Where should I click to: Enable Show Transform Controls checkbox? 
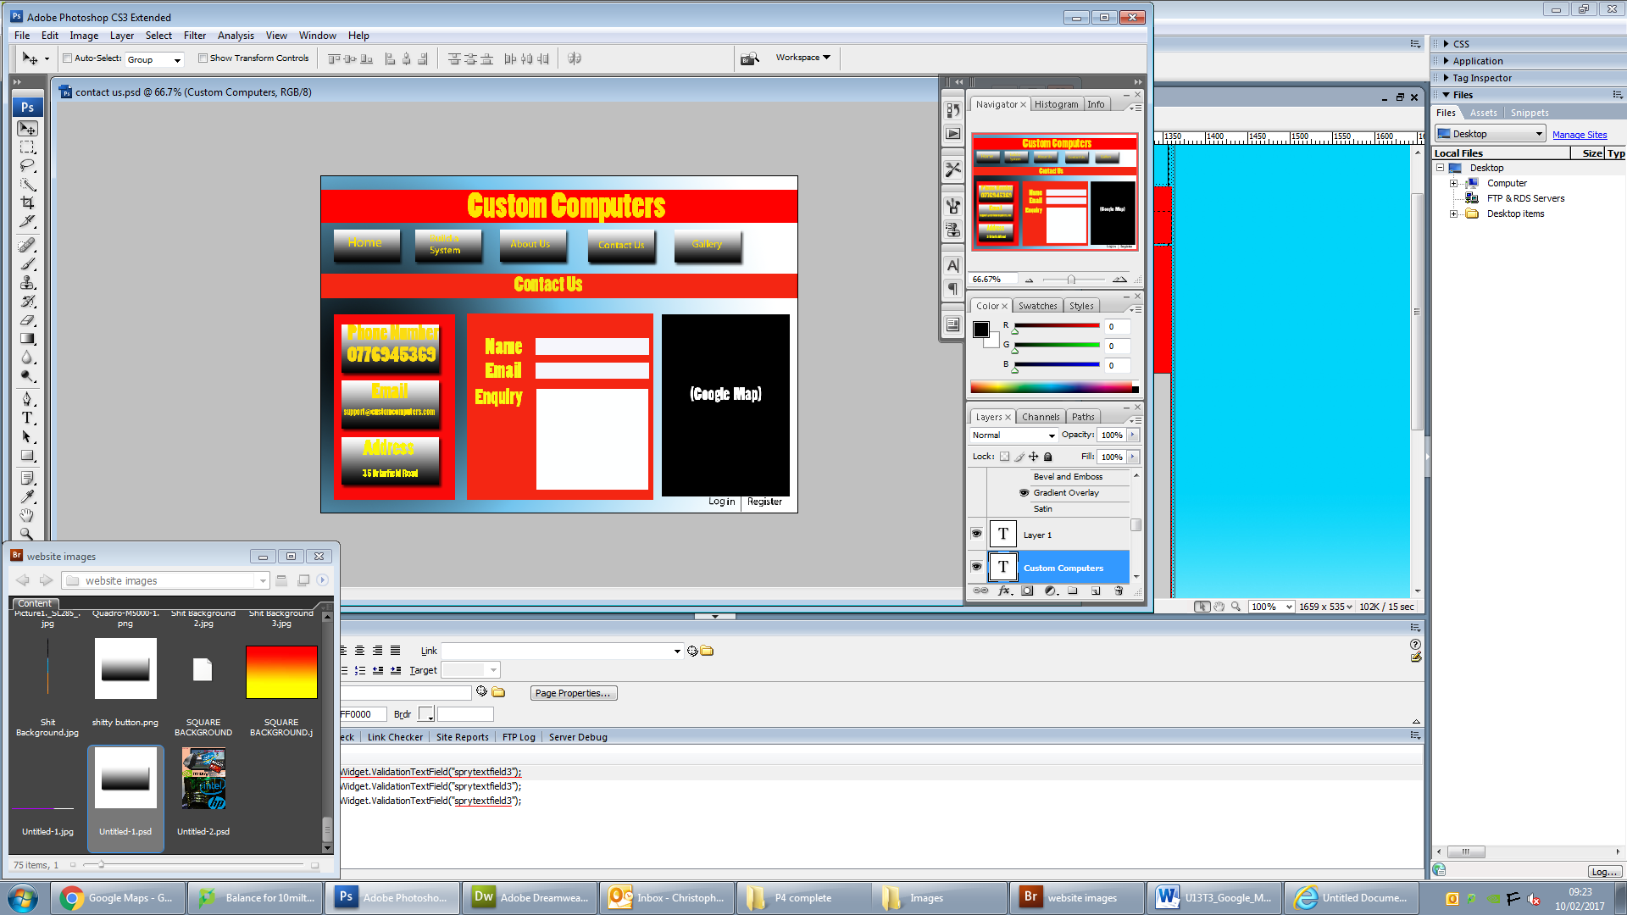coord(203,58)
